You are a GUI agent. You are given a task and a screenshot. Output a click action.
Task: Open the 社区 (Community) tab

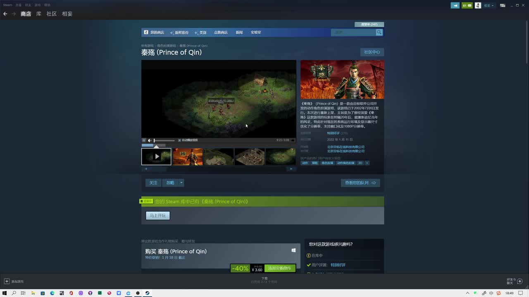(52, 14)
